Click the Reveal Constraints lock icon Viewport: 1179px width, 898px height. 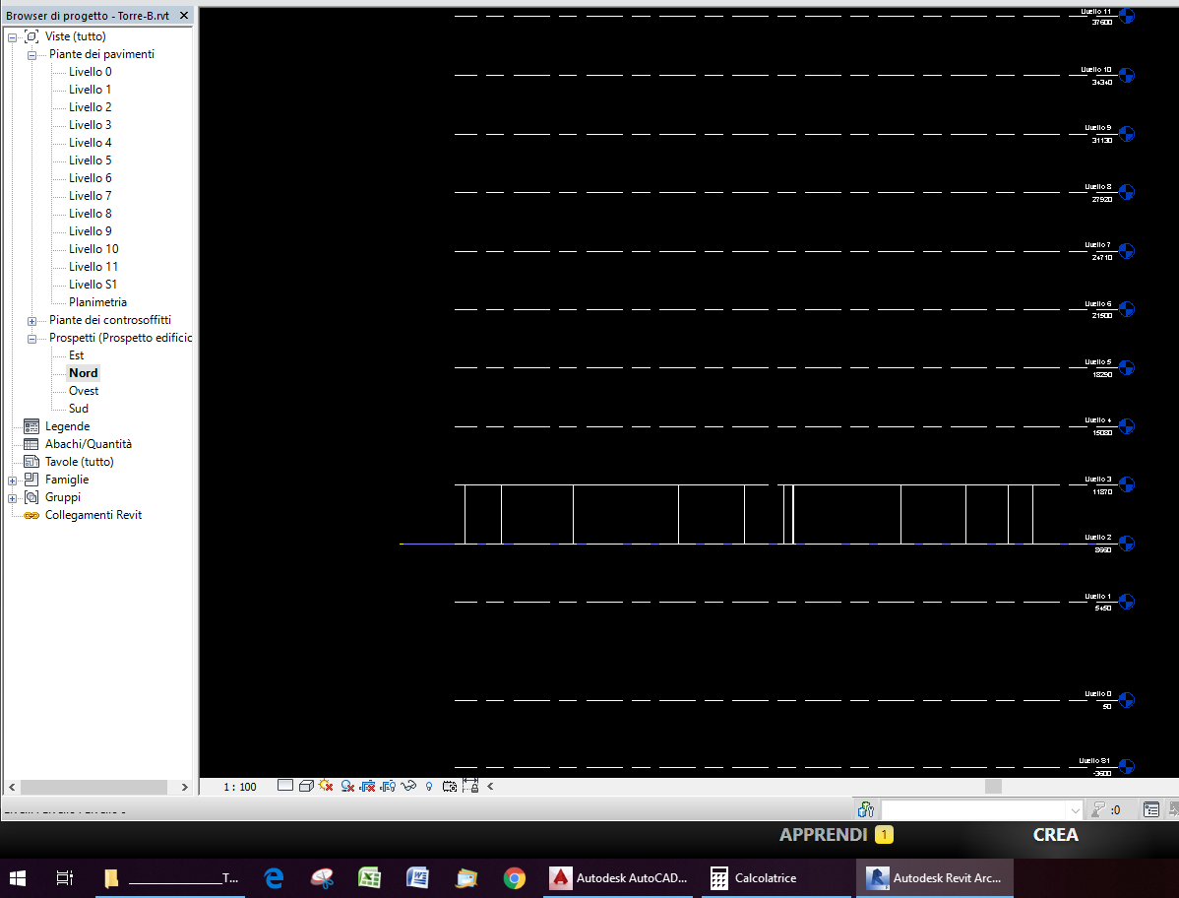tap(469, 786)
